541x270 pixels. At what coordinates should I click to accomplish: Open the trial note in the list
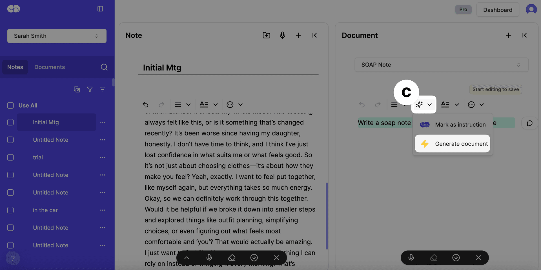(x=38, y=157)
